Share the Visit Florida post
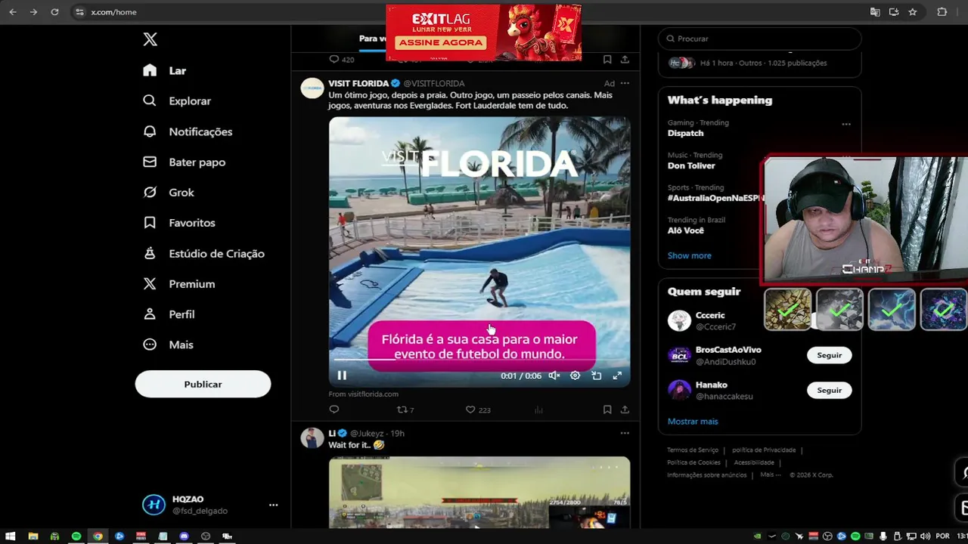Screen dimensions: 968x544 [x=625, y=410]
